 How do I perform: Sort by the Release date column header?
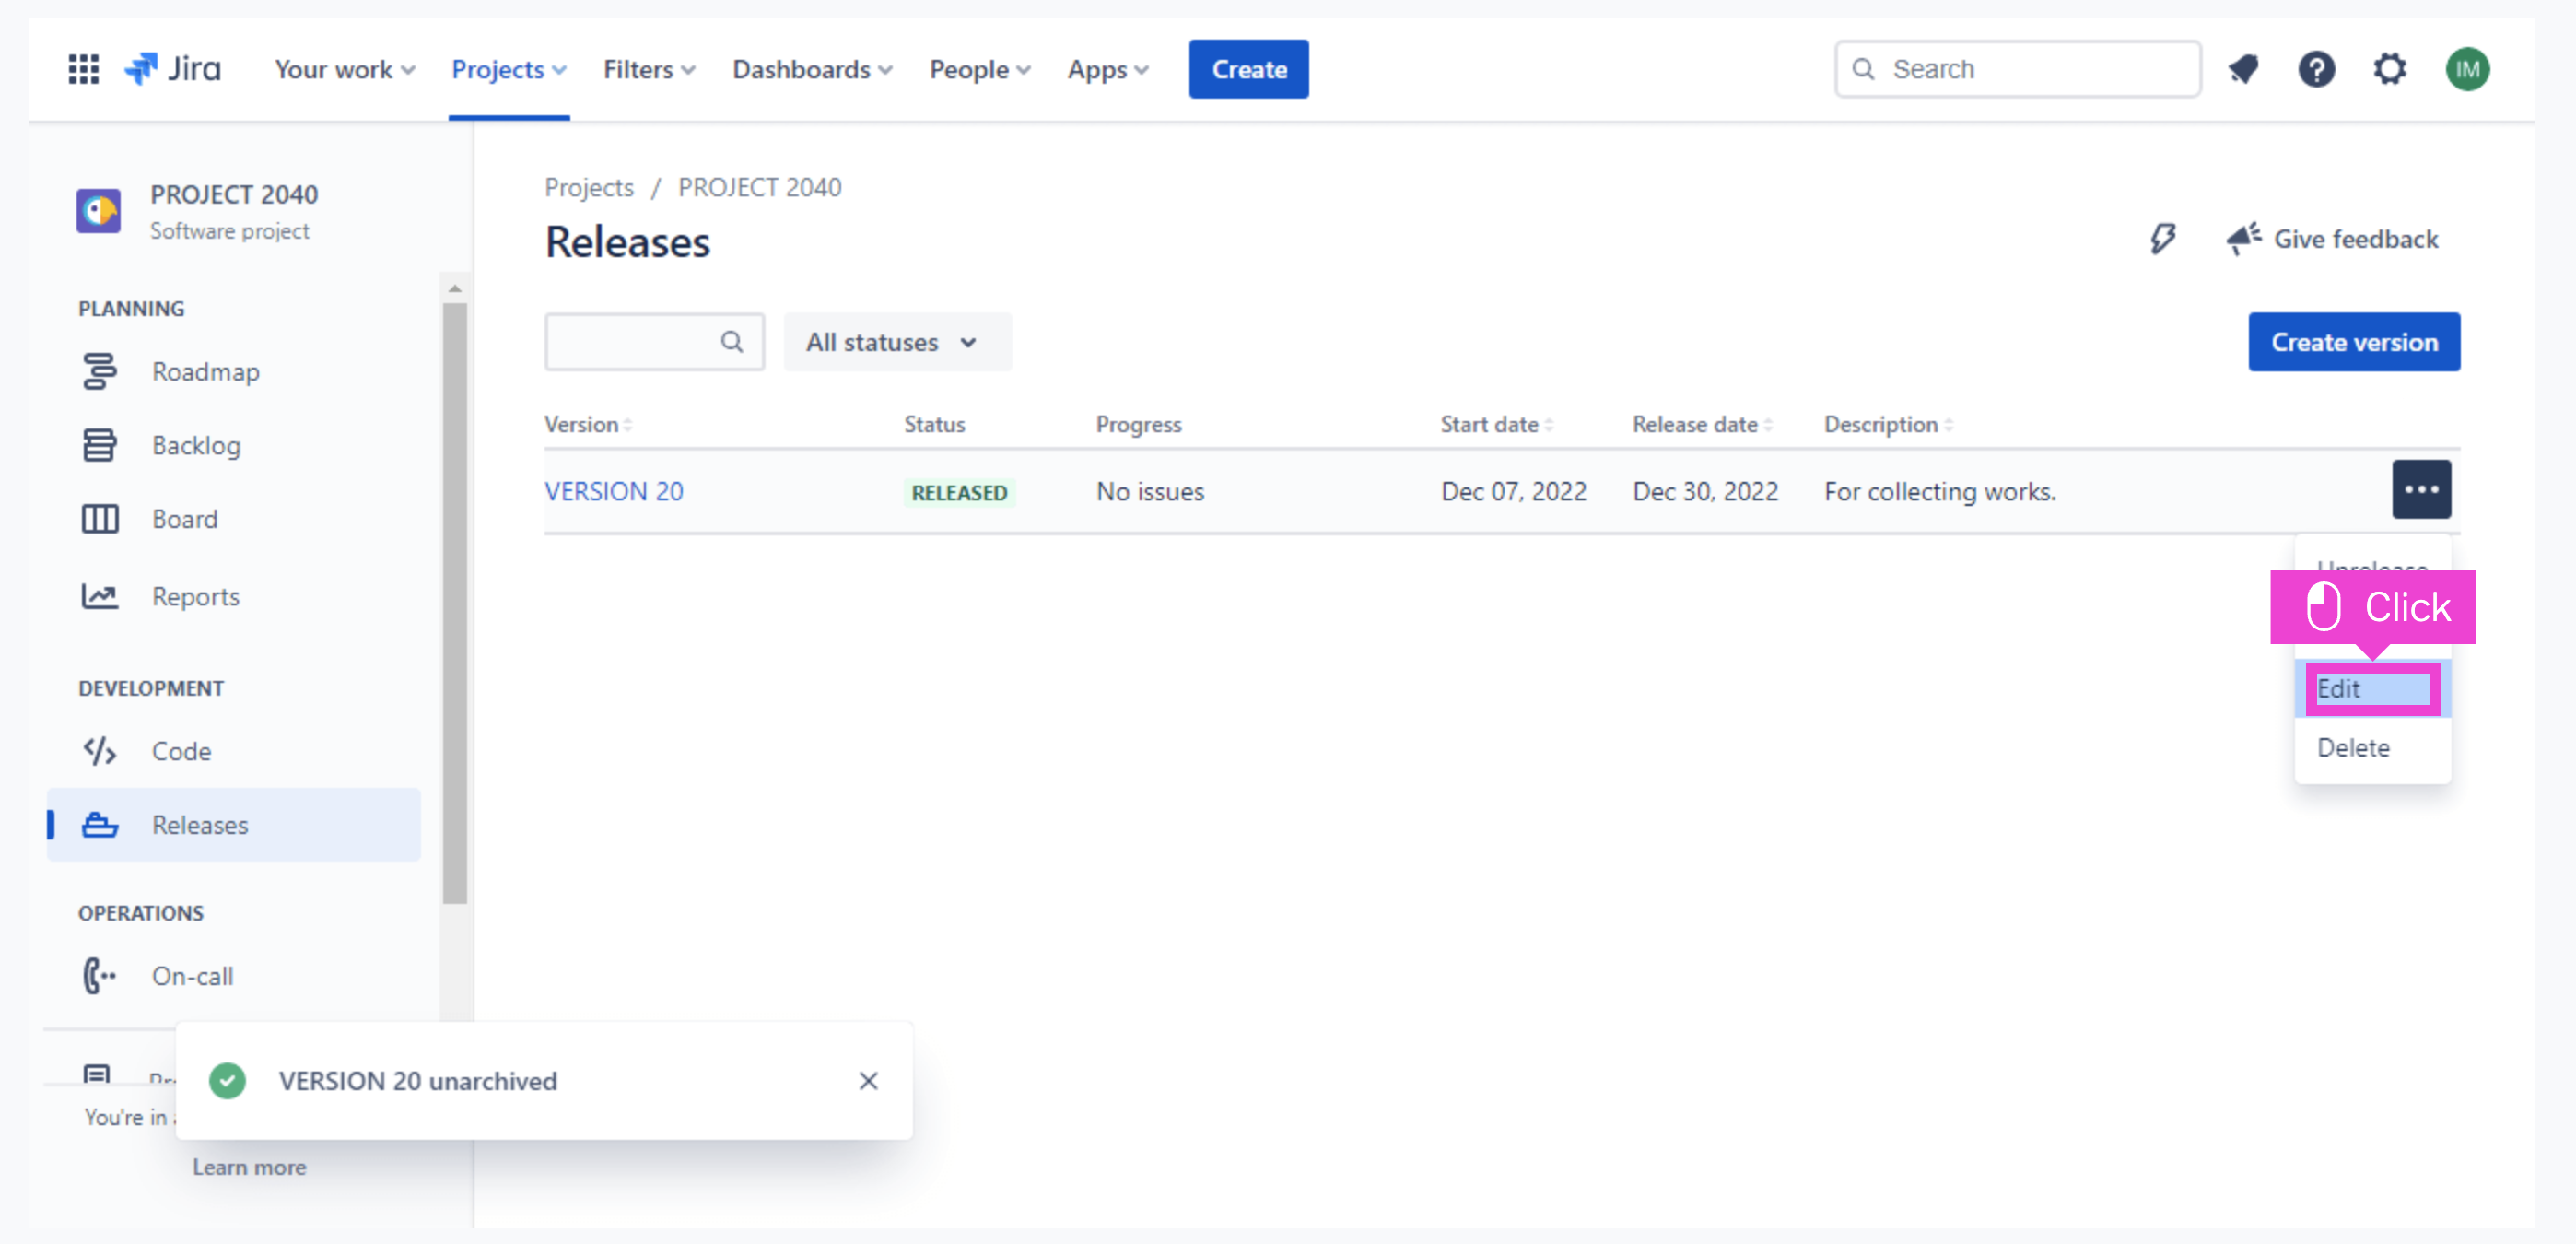[x=1702, y=425]
